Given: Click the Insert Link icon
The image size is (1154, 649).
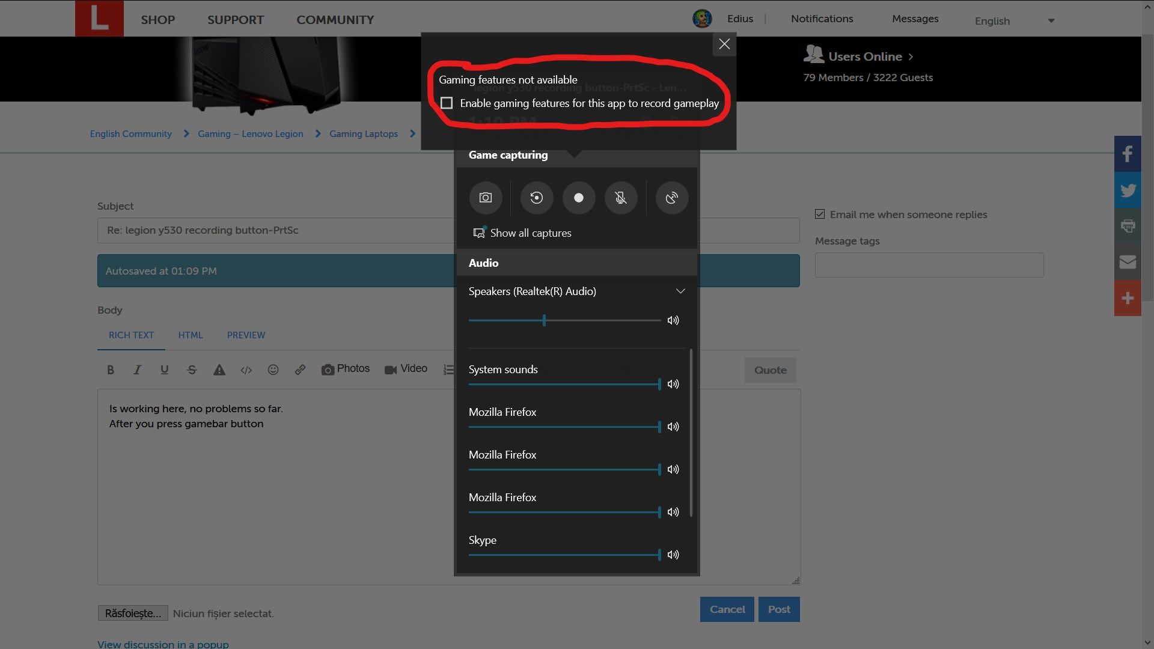Looking at the screenshot, I should [301, 368].
